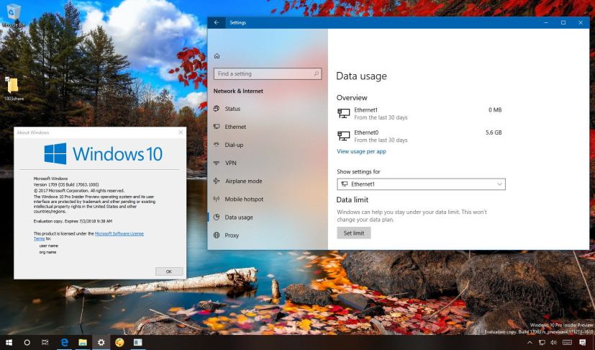Screen dimensions: 595x350
Task: Show hidden system tray icons
Action: coord(530,343)
